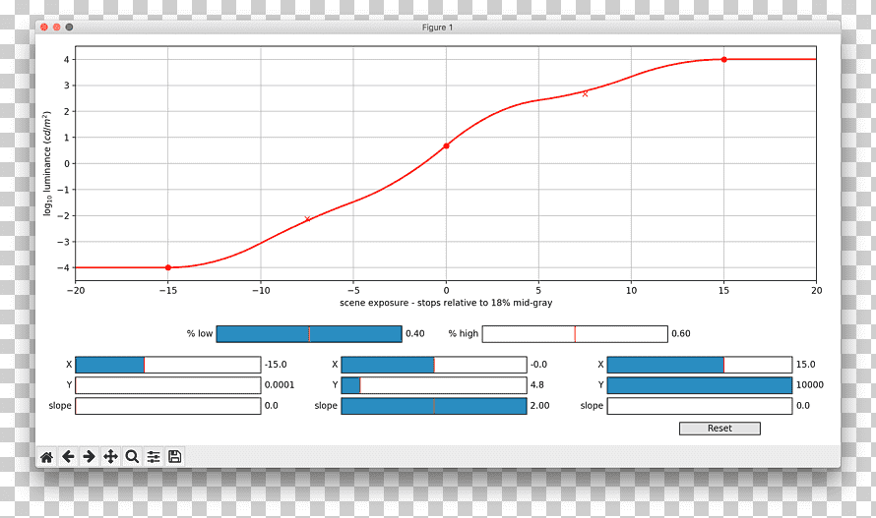Image resolution: width=876 pixels, height=518 pixels.
Task: Go forward to next view arrow
Action: [x=90, y=457]
